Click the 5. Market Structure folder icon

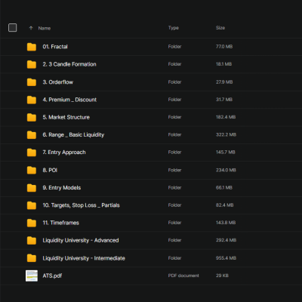(32, 117)
